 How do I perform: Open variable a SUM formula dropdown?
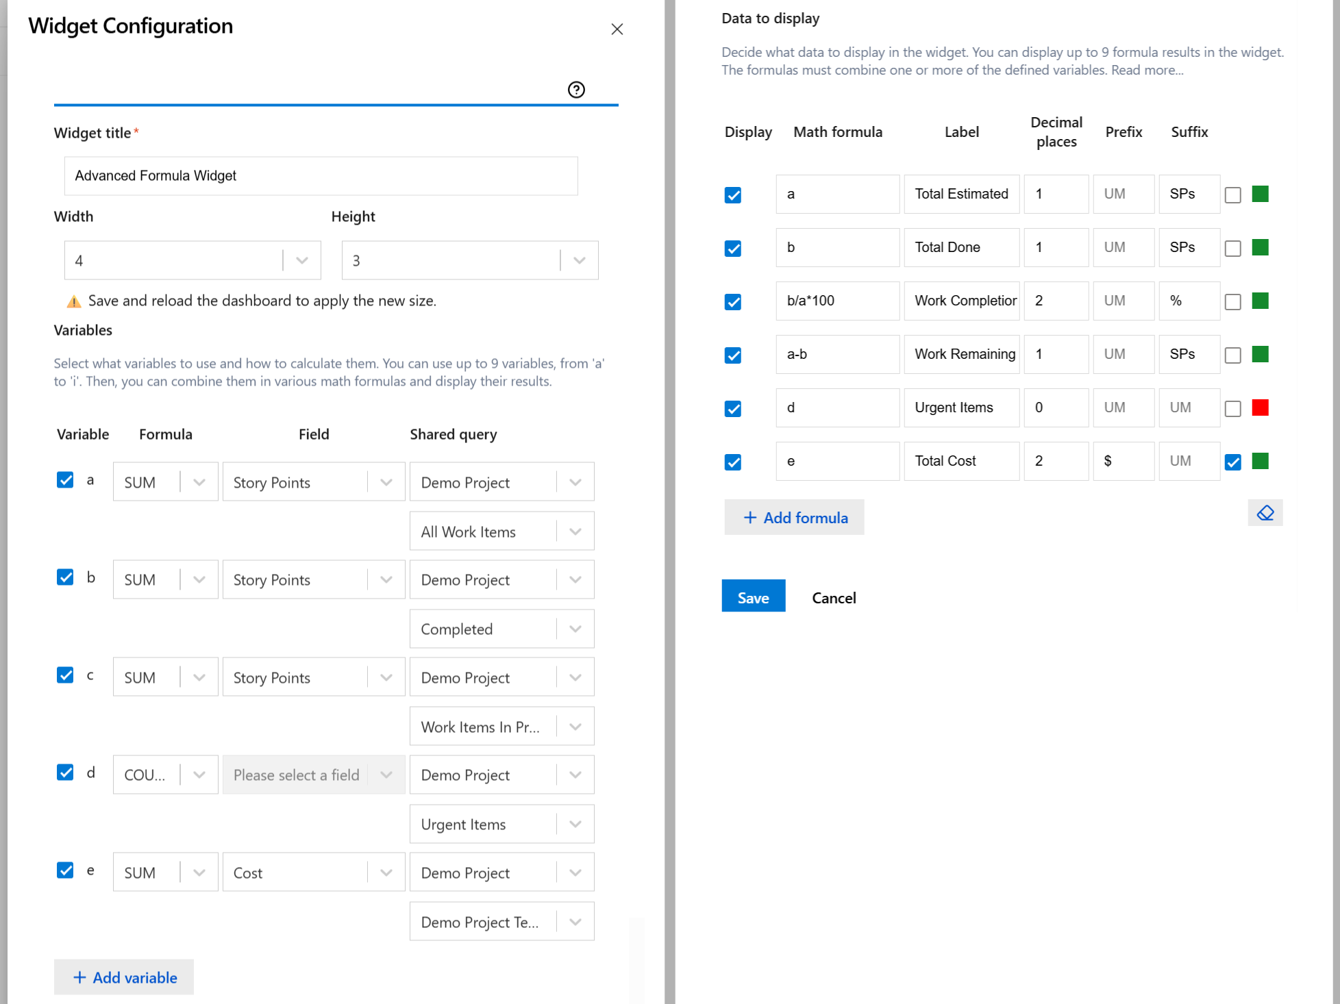click(165, 482)
